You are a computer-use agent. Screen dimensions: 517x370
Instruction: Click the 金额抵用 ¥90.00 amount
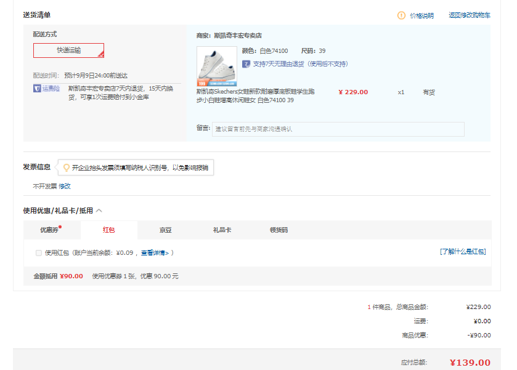point(71,276)
